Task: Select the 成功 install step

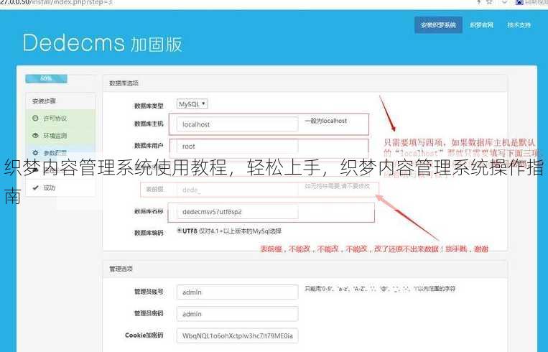Action: coord(60,187)
